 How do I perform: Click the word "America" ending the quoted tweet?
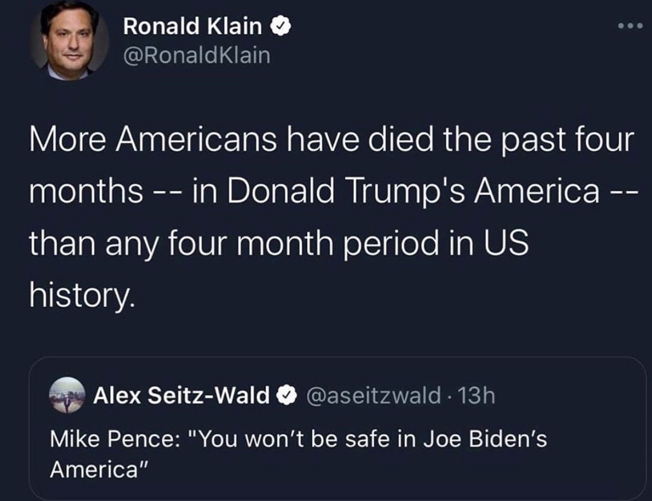pos(94,469)
